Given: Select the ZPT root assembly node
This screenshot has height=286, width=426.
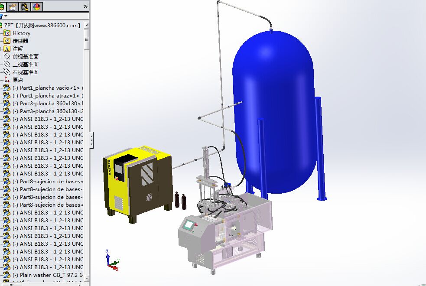Looking at the screenshot, I should pos(42,26).
